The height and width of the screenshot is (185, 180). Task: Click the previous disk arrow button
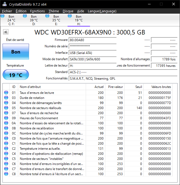click(x=6, y=32)
